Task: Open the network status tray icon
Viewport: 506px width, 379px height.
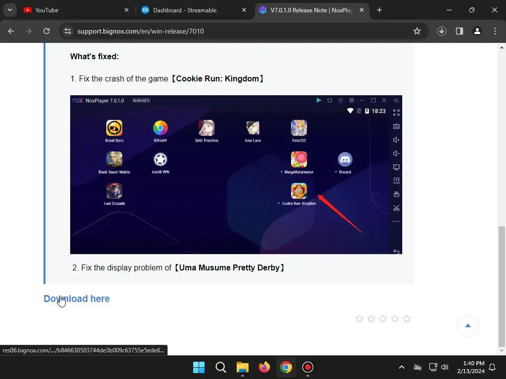Action: pos(433,367)
